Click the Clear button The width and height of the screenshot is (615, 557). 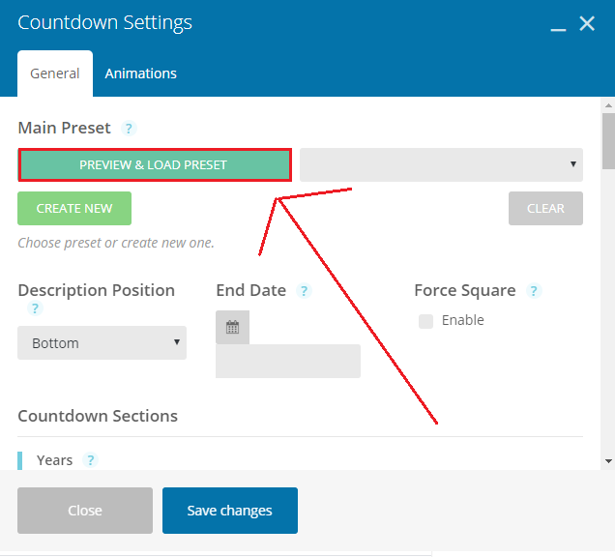[x=545, y=208]
